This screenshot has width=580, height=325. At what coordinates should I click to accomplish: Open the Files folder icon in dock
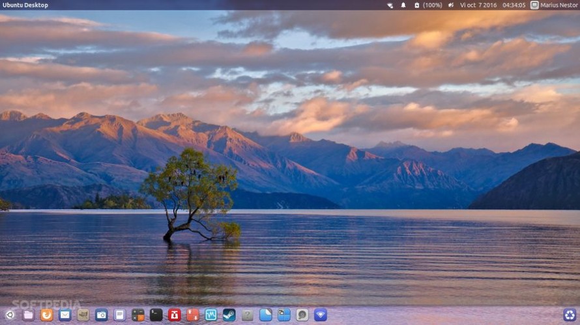point(28,315)
